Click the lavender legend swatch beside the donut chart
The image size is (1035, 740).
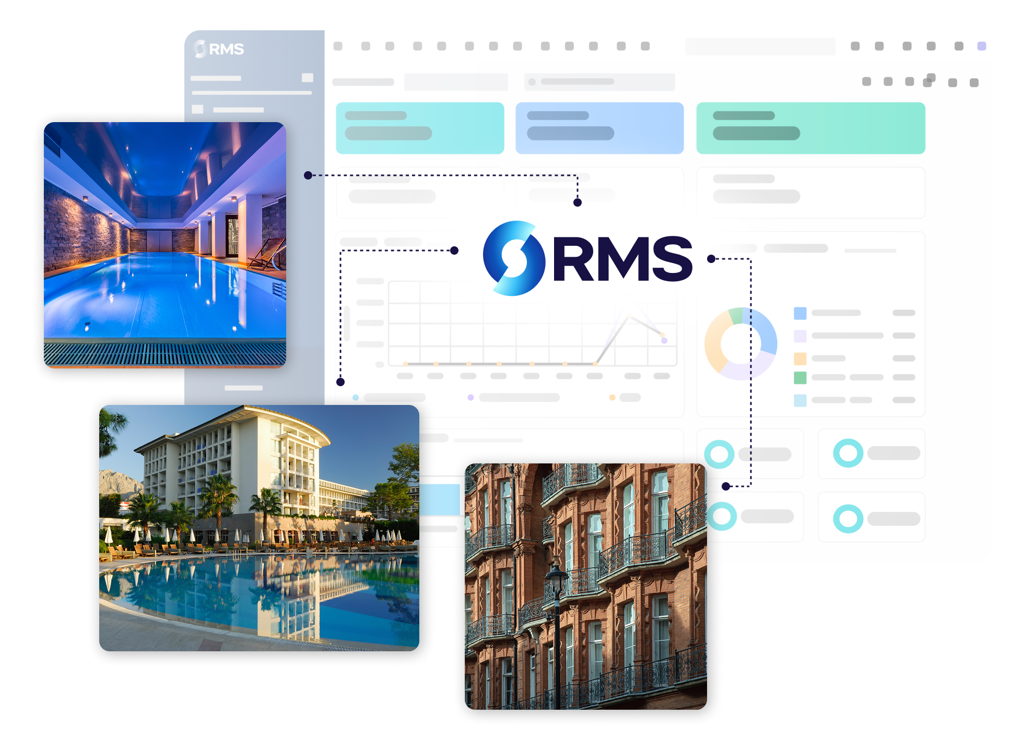pyautogui.click(x=800, y=336)
